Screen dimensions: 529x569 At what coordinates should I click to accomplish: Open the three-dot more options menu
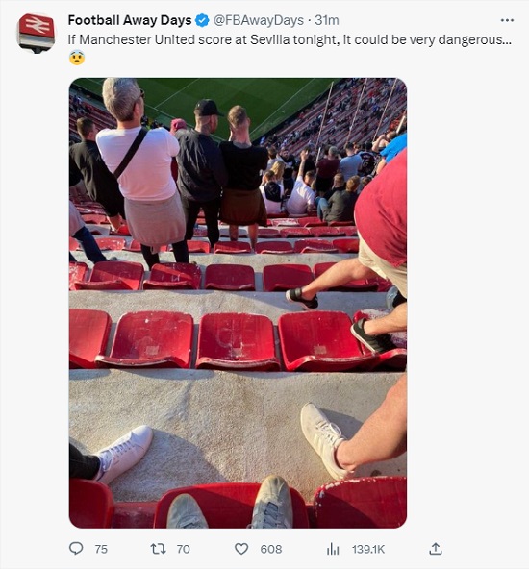coord(507,20)
